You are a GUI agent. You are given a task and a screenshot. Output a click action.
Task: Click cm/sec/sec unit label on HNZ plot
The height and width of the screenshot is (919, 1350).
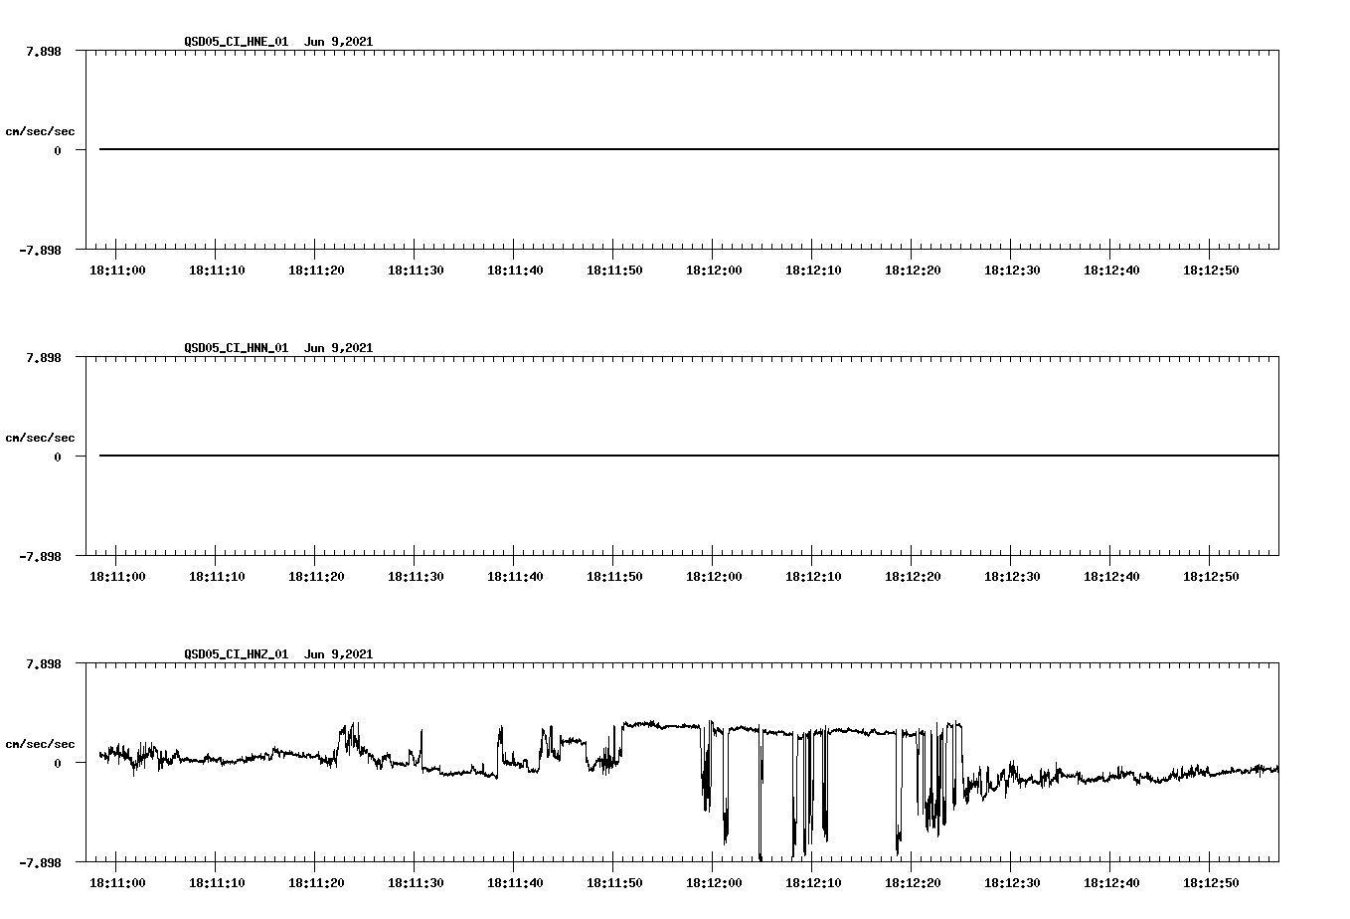[x=40, y=744]
